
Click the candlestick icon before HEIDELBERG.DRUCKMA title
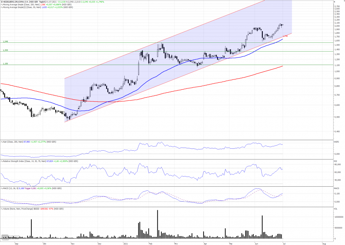[2, 2]
